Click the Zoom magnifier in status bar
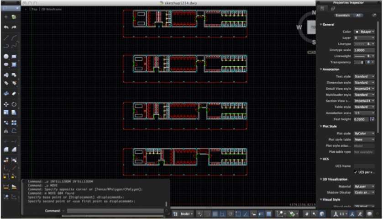This screenshot has width=383, height=219. pyautogui.click(x=315, y=214)
